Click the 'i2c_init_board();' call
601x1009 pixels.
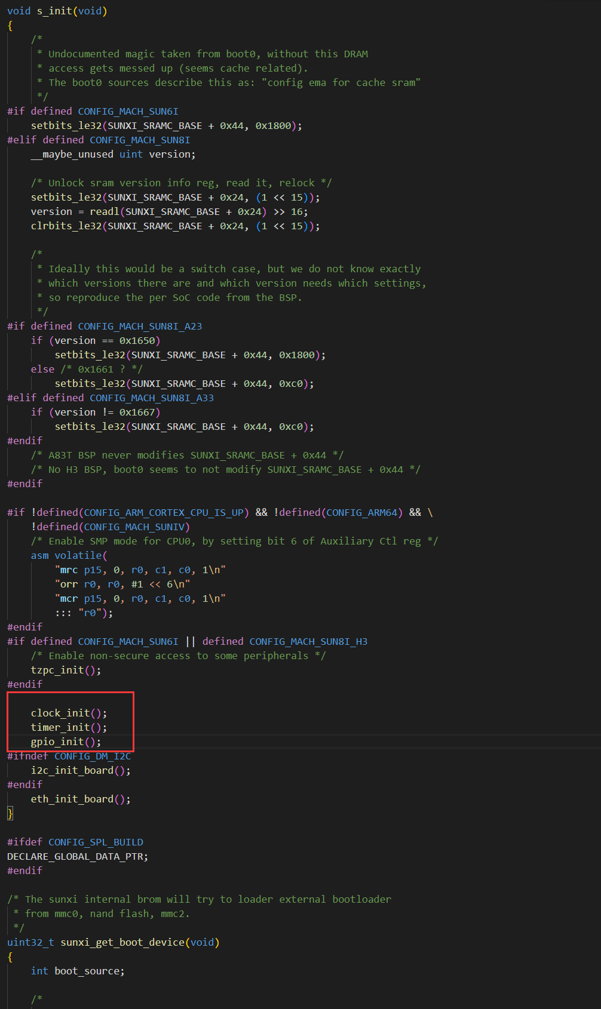point(81,770)
